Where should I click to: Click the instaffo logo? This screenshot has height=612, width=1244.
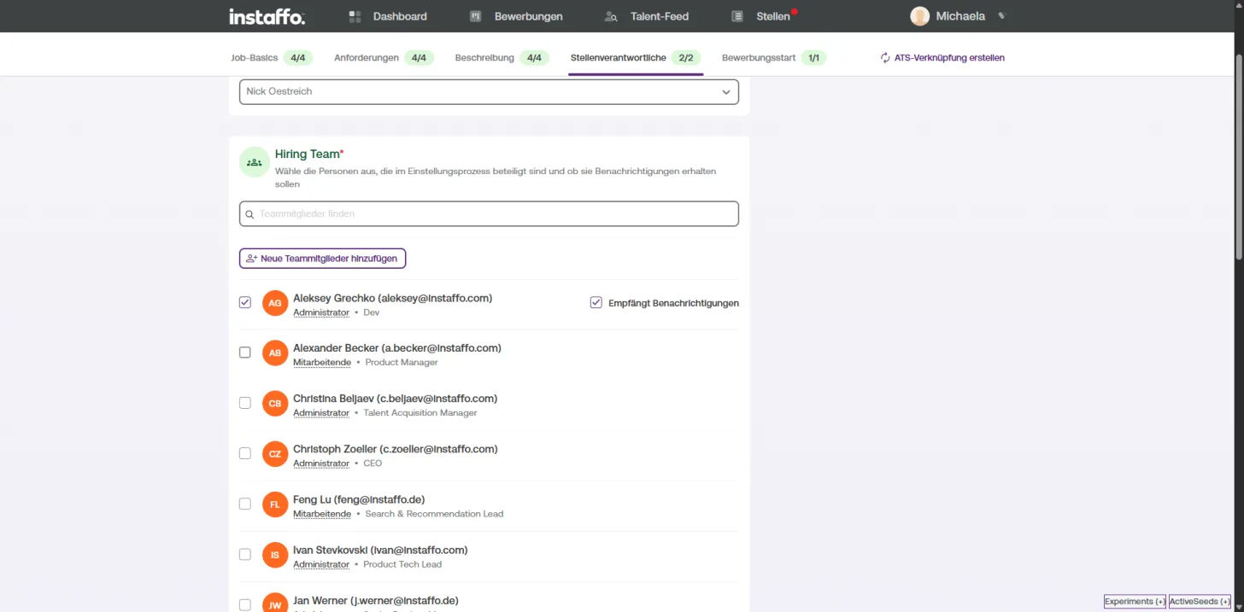[x=267, y=16]
